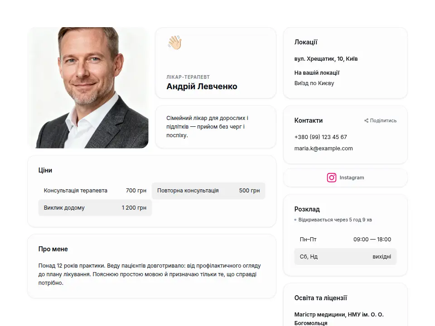The width and height of the screenshot is (435, 326).
Task: Click the share icon beside Поділитись
Action: tap(366, 120)
